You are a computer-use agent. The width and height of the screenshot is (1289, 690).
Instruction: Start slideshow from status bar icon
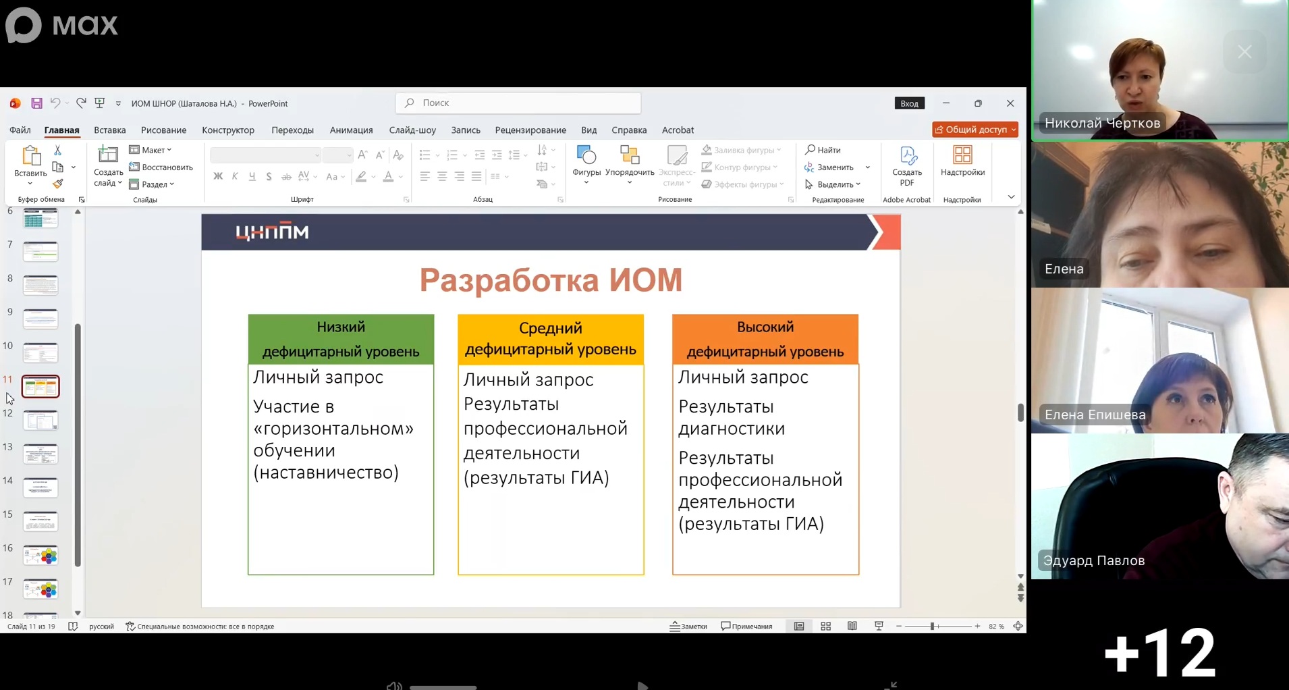879,627
